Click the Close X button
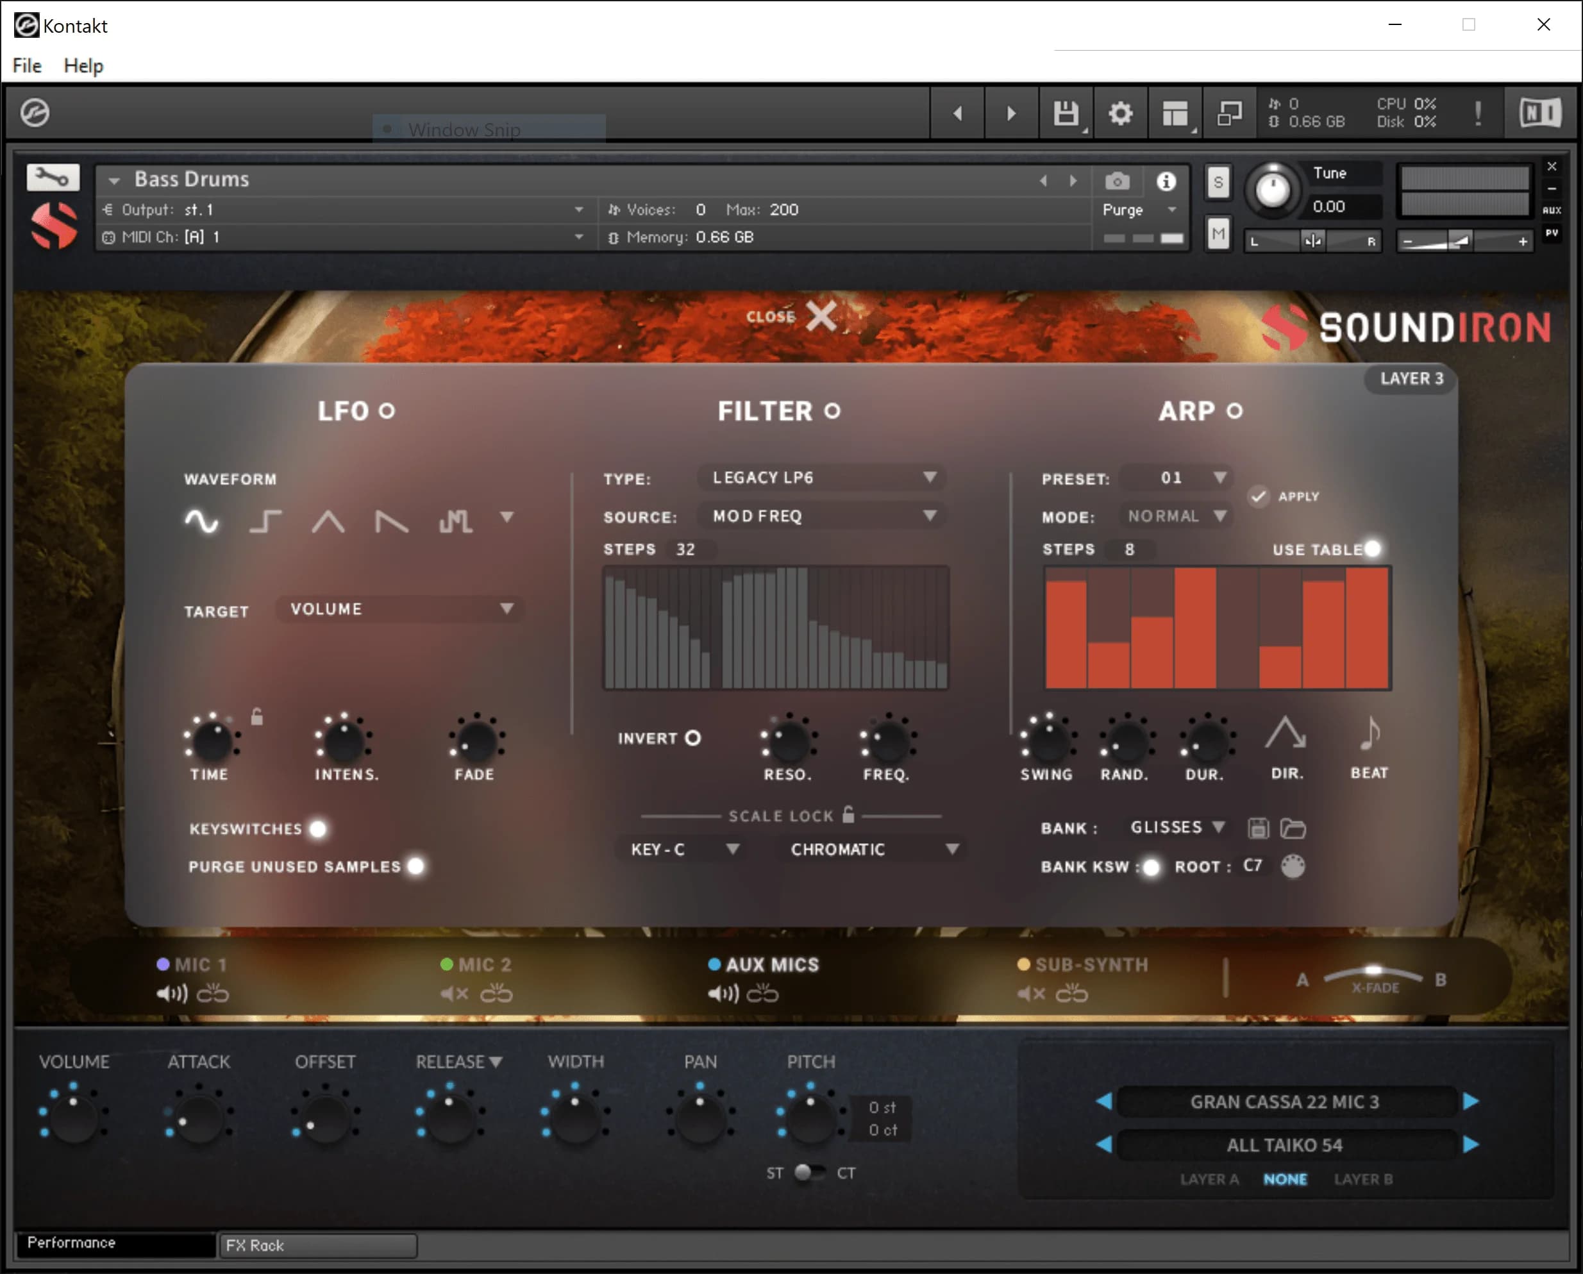 point(820,315)
